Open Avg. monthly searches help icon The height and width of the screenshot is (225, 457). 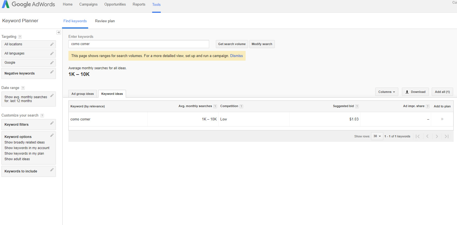[215, 106]
